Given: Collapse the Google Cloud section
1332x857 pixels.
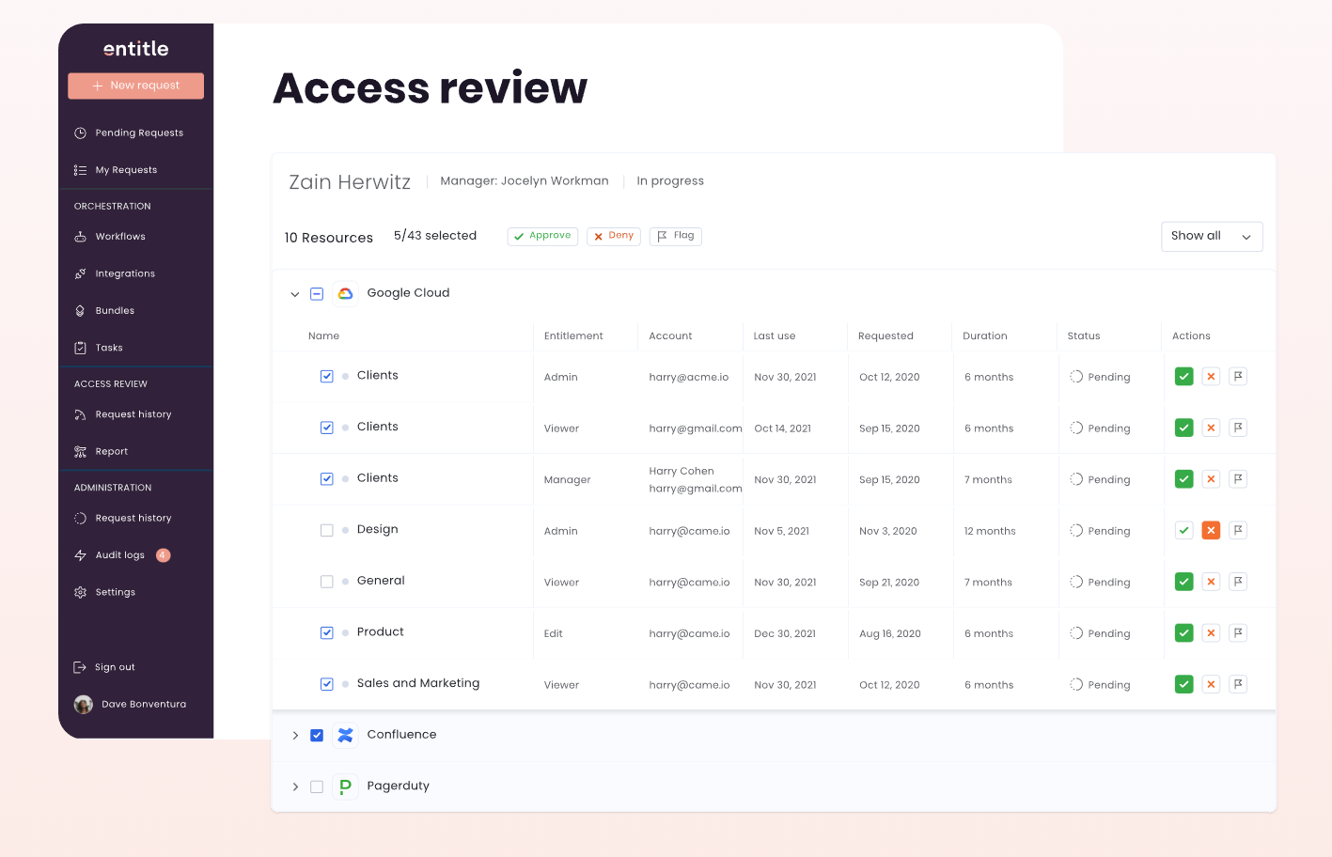Looking at the screenshot, I should (x=295, y=294).
